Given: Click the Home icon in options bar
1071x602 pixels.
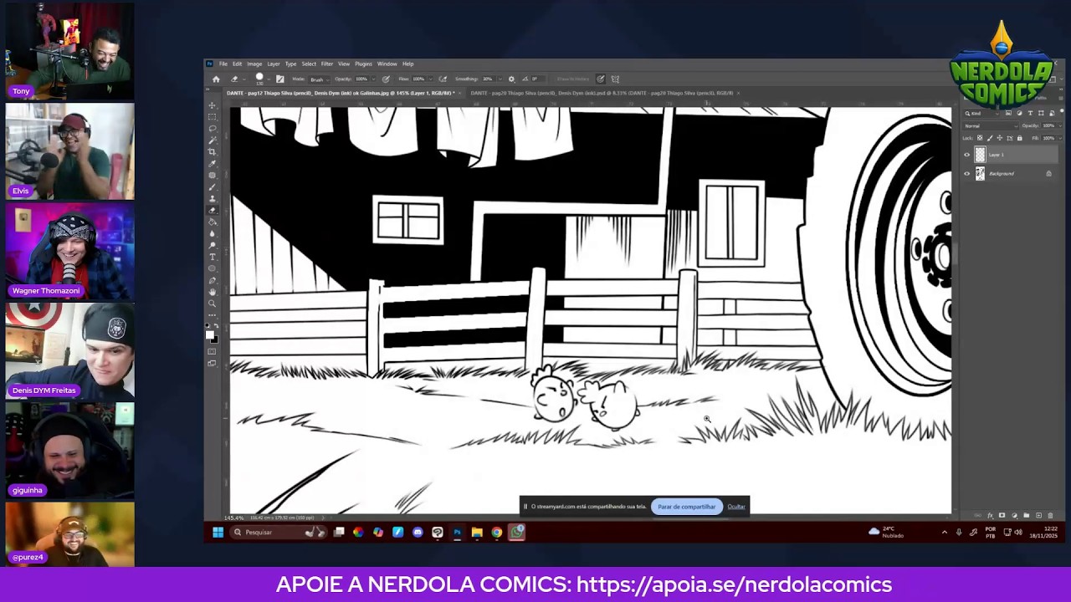Looking at the screenshot, I should tap(216, 79).
